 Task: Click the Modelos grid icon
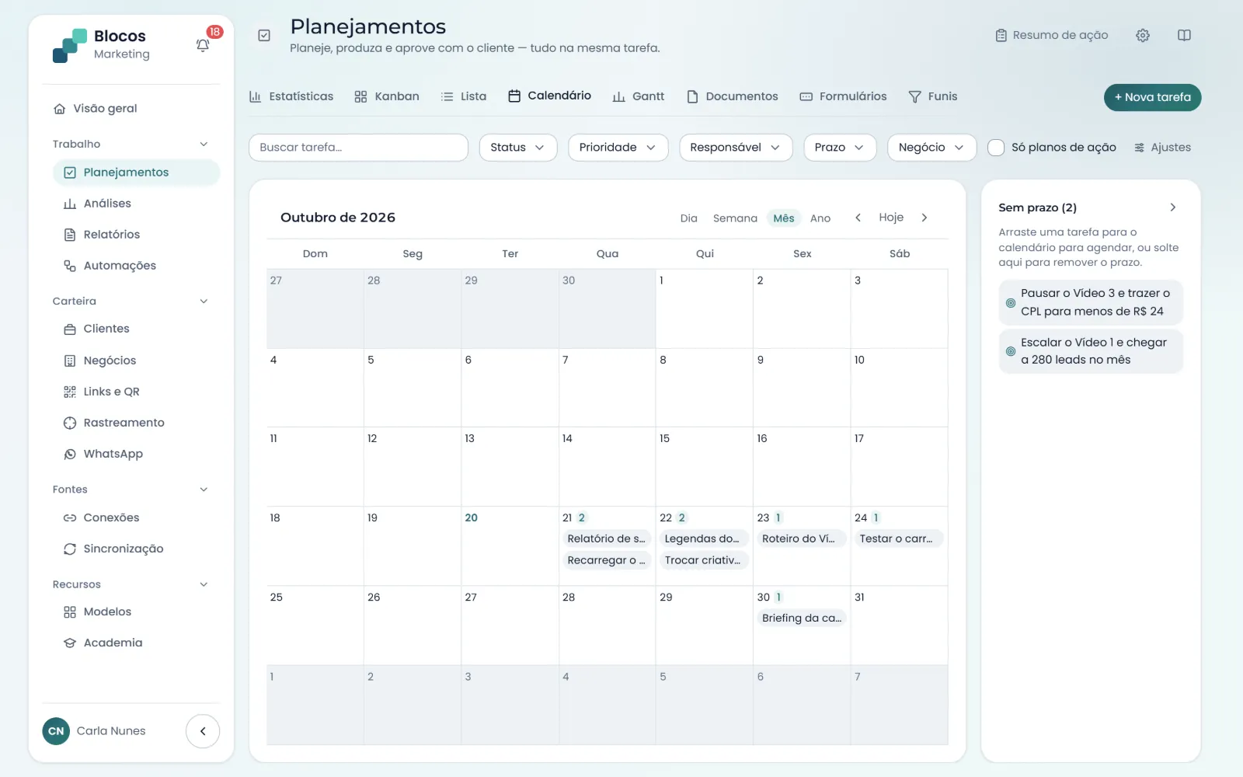(70, 611)
